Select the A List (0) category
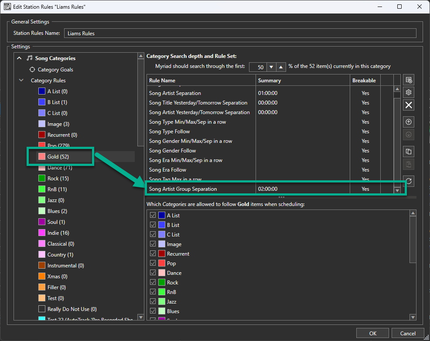This screenshot has width=430, height=341. point(57,91)
